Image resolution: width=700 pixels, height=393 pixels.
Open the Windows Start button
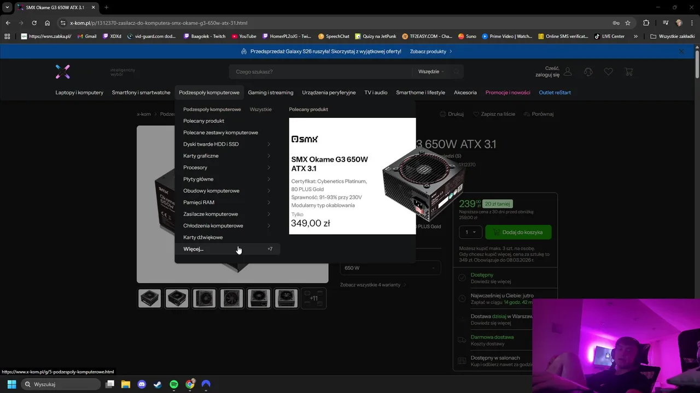[x=11, y=384]
